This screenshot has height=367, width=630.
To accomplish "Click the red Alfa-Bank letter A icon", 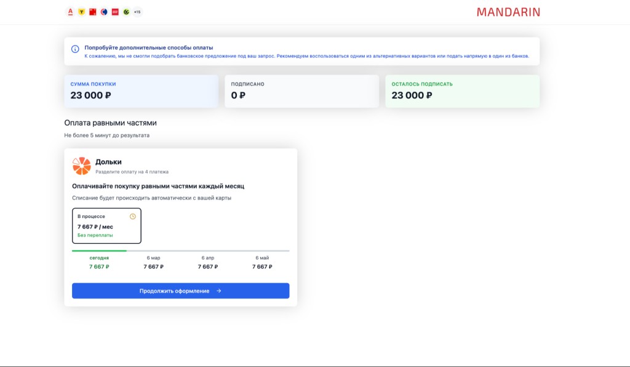I will coord(70,12).
